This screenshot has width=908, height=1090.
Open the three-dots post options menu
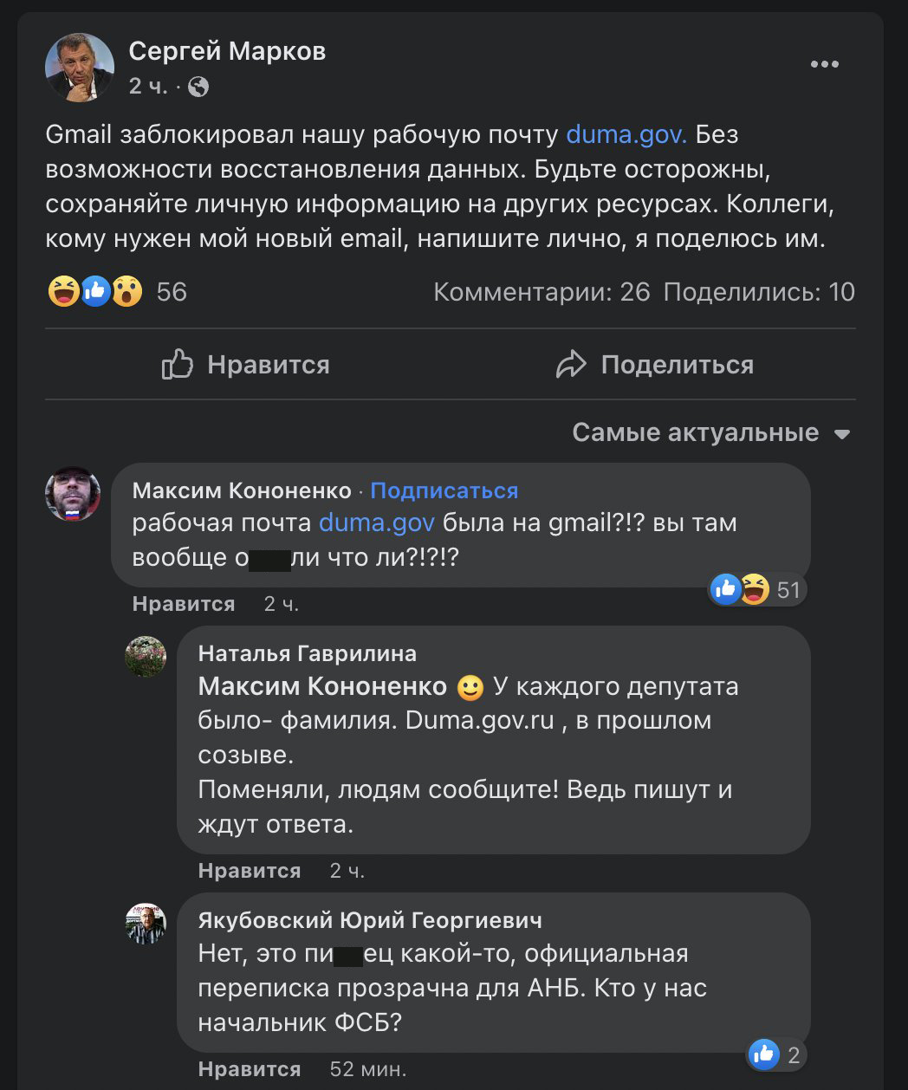(824, 65)
